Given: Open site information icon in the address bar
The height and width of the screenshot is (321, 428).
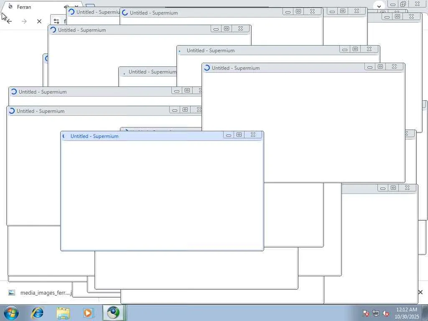Looking at the screenshot, I should (x=56, y=21).
